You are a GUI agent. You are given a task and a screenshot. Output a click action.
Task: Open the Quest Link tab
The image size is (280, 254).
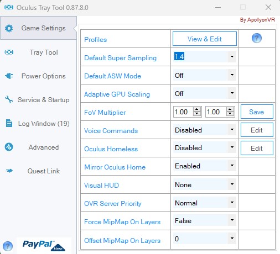click(38, 171)
